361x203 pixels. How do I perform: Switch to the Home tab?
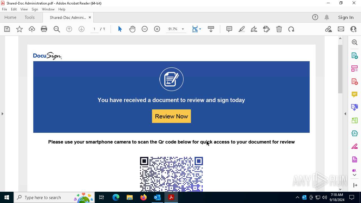pos(10,17)
